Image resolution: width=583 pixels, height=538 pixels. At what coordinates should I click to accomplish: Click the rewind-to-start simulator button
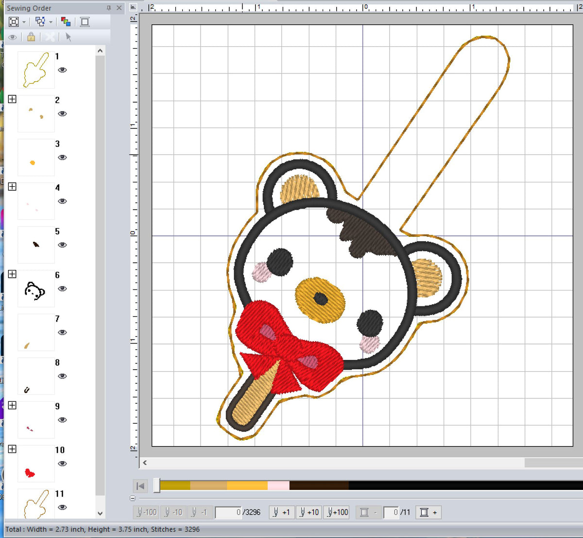tap(140, 485)
